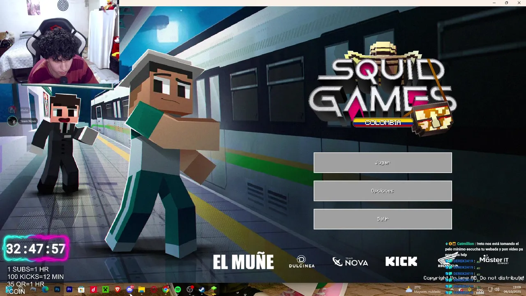Launch Photoshop from the taskbar

[57, 289]
